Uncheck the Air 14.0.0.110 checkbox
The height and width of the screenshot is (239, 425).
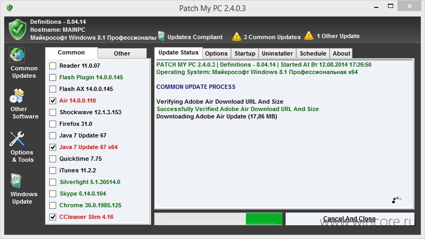pos(52,100)
